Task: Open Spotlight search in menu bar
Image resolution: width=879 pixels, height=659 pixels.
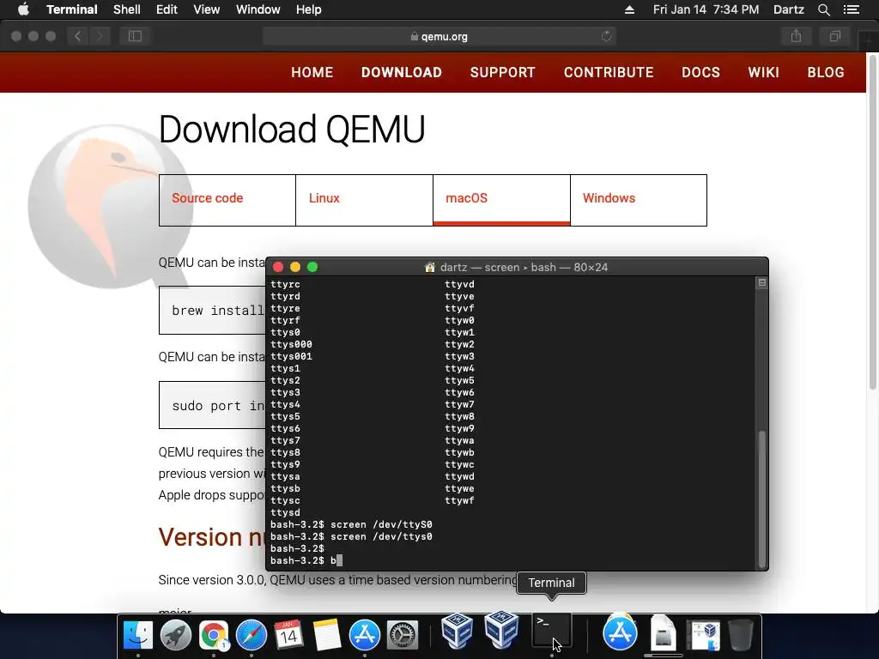Action: pyautogui.click(x=823, y=9)
